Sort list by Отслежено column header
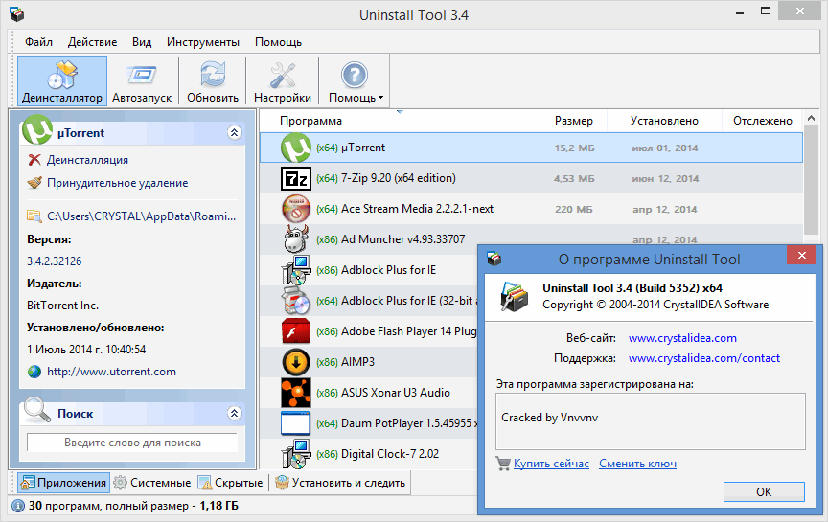The height and width of the screenshot is (522, 828). pyautogui.click(x=762, y=121)
